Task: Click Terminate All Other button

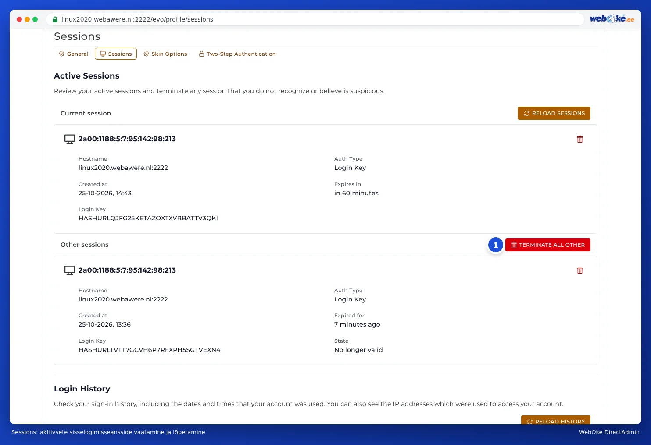Action: coord(548,245)
